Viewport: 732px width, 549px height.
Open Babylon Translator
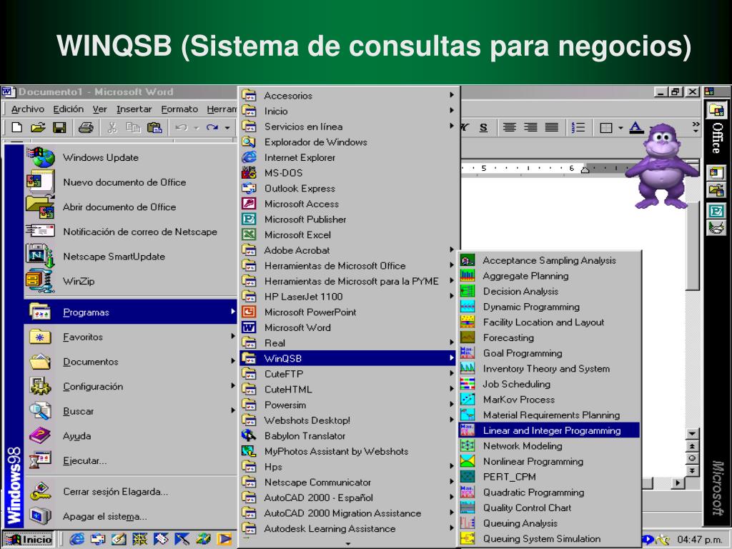pyautogui.click(x=348, y=435)
